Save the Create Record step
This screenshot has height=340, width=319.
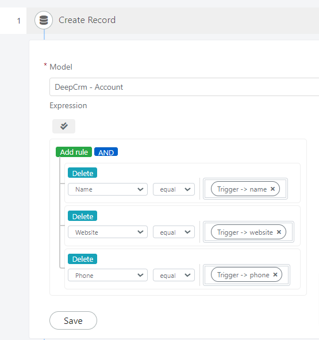(x=73, y=320)
